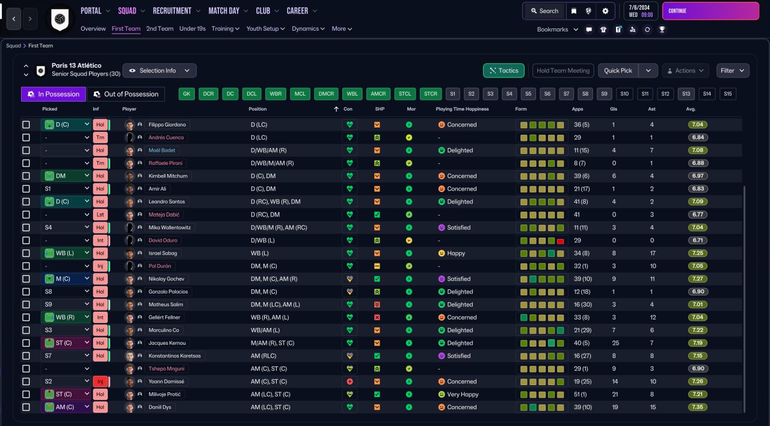
Task: Open the Selection Info dropdown
Action: tap(159, 70)
